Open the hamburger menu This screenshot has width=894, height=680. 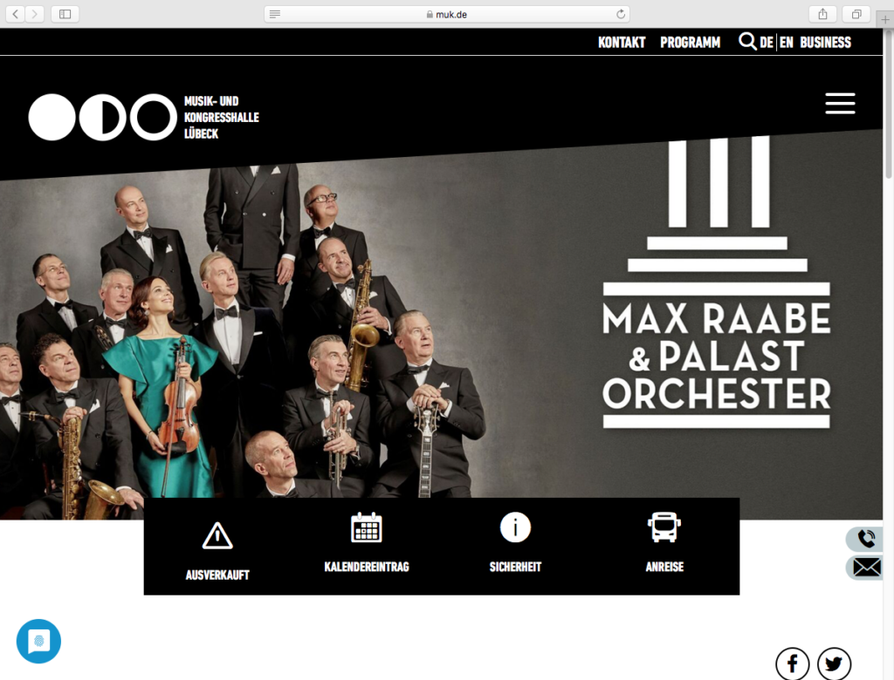[x=840, y=103]
